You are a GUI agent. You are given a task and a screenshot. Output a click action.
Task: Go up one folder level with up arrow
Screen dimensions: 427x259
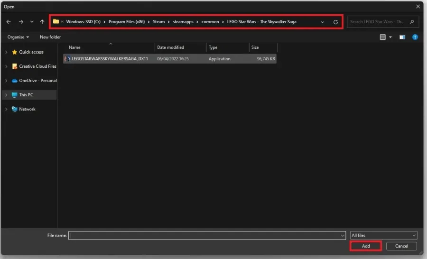click(x=42, y=22)
